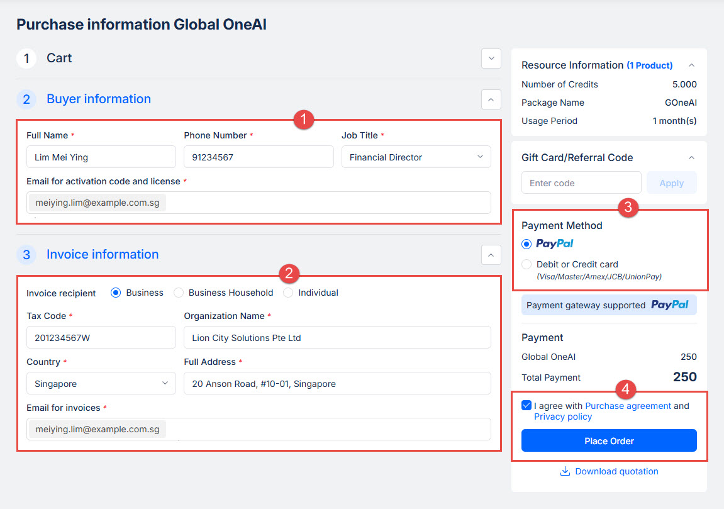This screenshot has width=724, height=509.
Task: Collapse the Invoice information section
Action: 491,255
